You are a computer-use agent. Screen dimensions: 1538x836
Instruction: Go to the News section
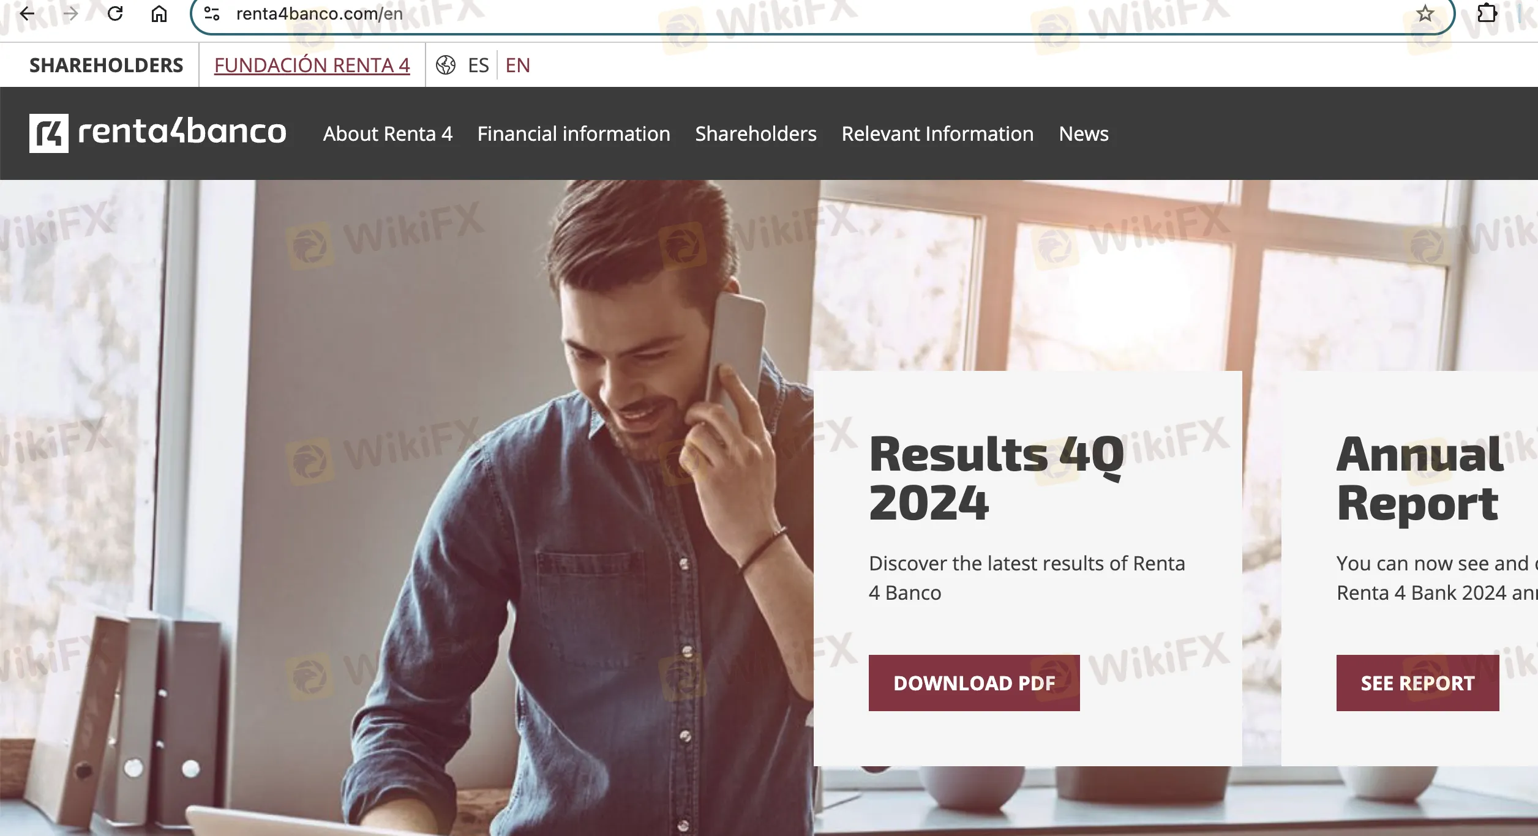pos(1084,133)
